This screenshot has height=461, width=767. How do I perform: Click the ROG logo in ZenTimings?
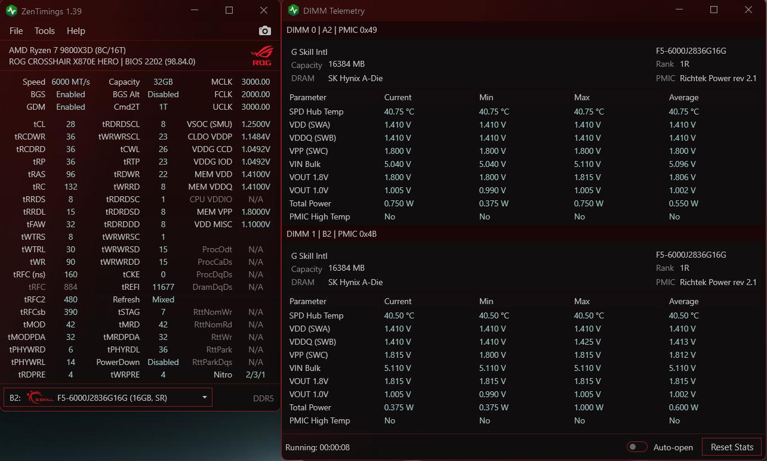click(262, 55)
